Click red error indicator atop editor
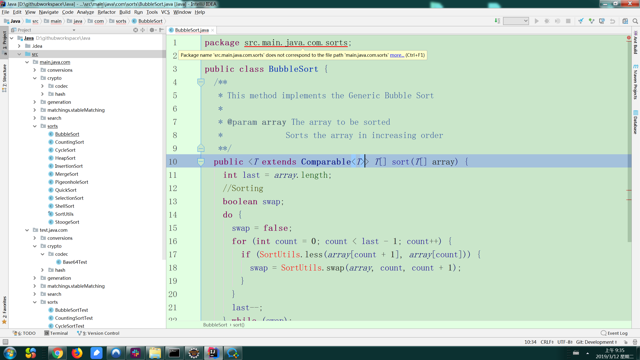Screen dimensions: 640x360 [x=629, y=38]
